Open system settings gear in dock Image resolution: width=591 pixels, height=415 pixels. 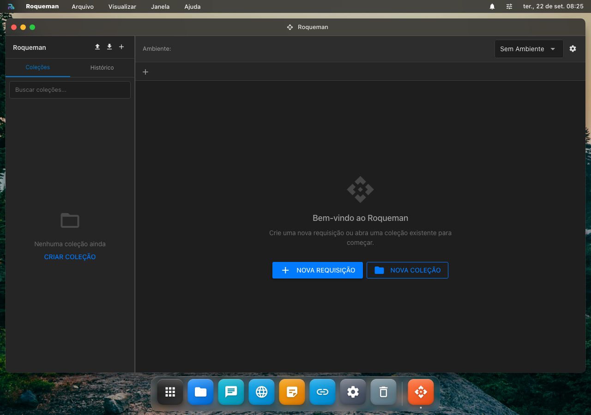click(x=353, y=392)
